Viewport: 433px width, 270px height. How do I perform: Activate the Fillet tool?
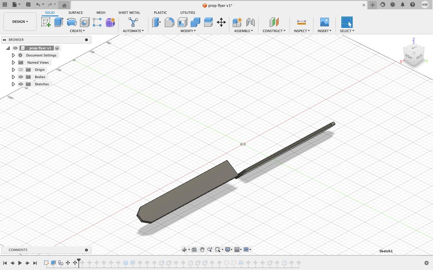coord(169,22)
